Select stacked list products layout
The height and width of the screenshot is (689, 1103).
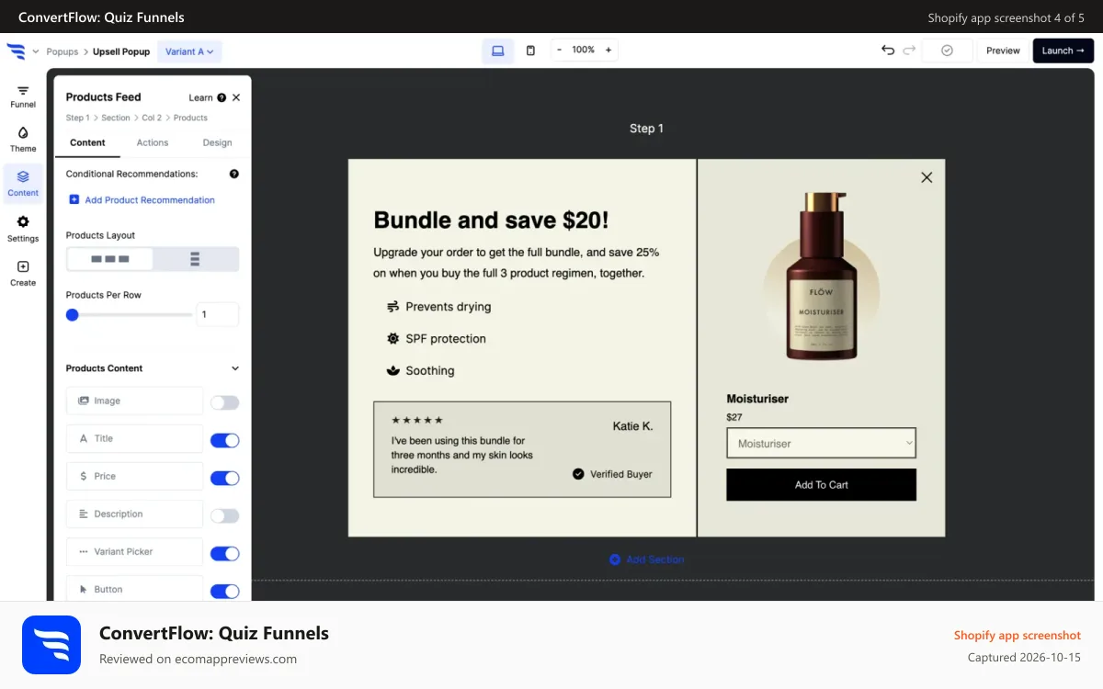(x=195, y=259)
